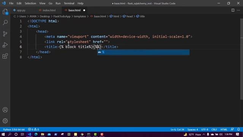Open the View menu

pyautogui.click(x=42, y=3)
